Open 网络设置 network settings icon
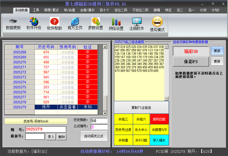Viewport: 228px width, 156px height. pos(116,23)
